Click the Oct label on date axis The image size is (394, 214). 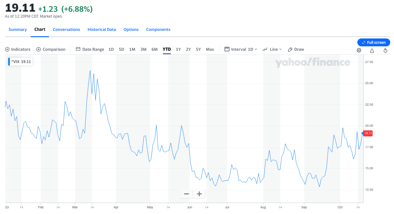click(x=340, y=207)
